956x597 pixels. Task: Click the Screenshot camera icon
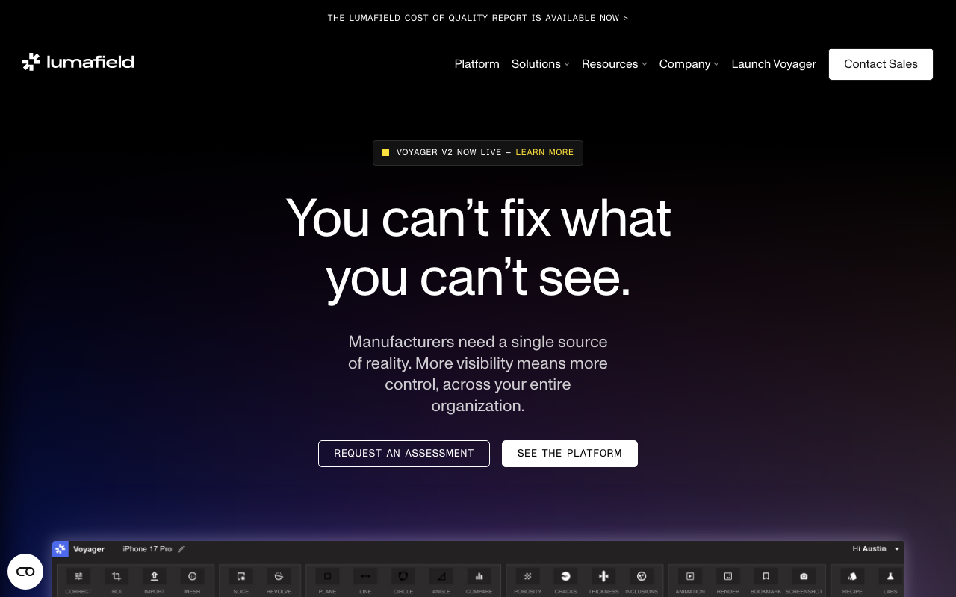coord(804,576)
